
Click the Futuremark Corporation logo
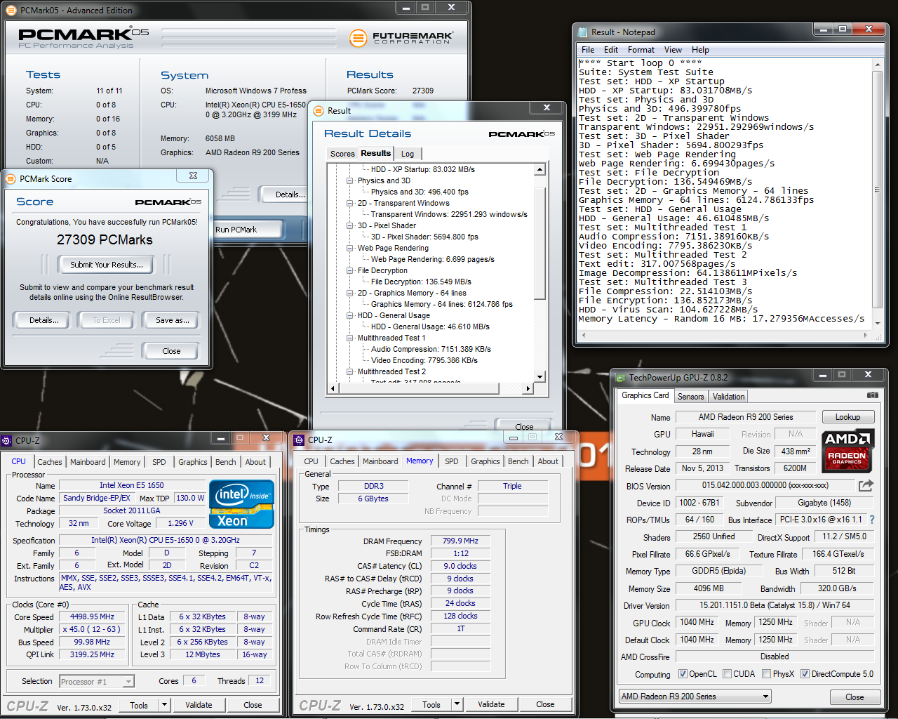coord(401,38)
